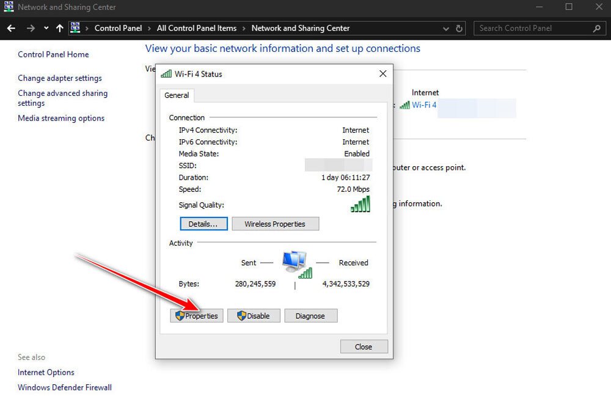Click the search magnifier icon
Image resolution: width=611 pixels, height=402 pixels.
click(596, 28)
